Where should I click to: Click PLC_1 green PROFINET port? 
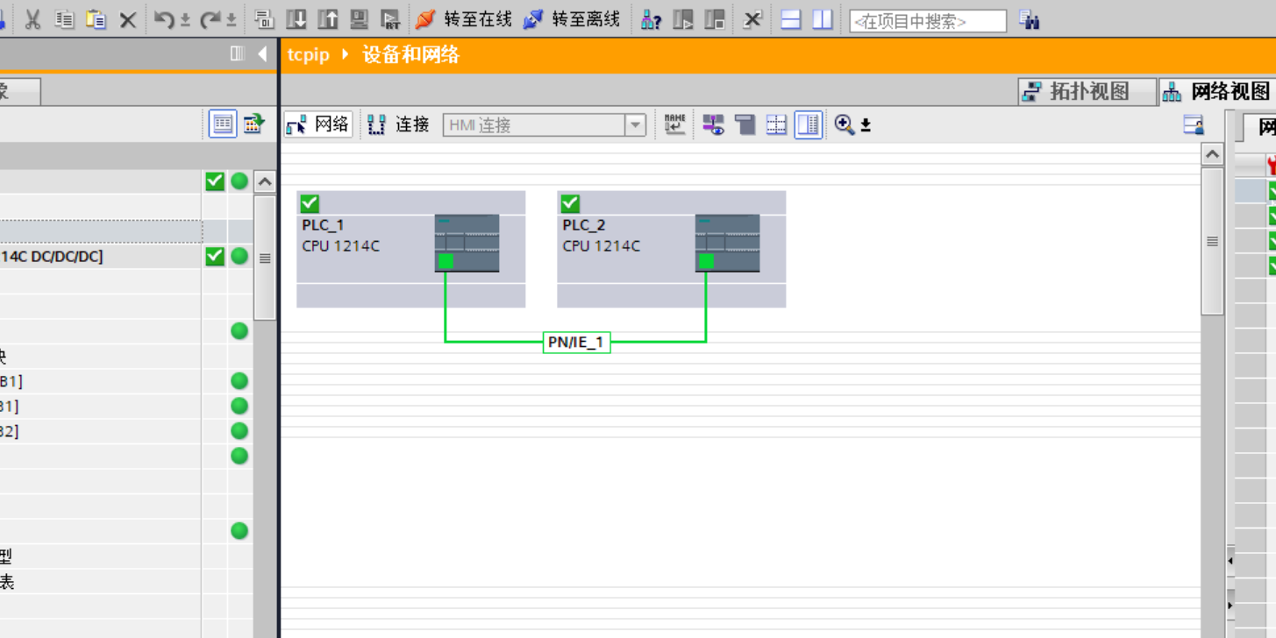click(x=446, y=260)
